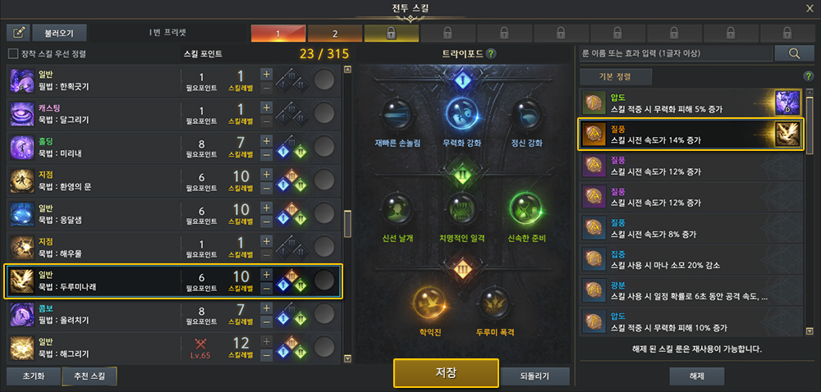Choose the 학익진 tripod skill icon
Viewport: 821px width, 392px height.
(429, 303)
